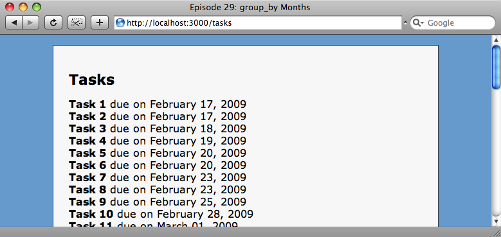Click the small snapback dot beside the address bar
This screenshot has width=501, height=237.
(x=405, y=23)
